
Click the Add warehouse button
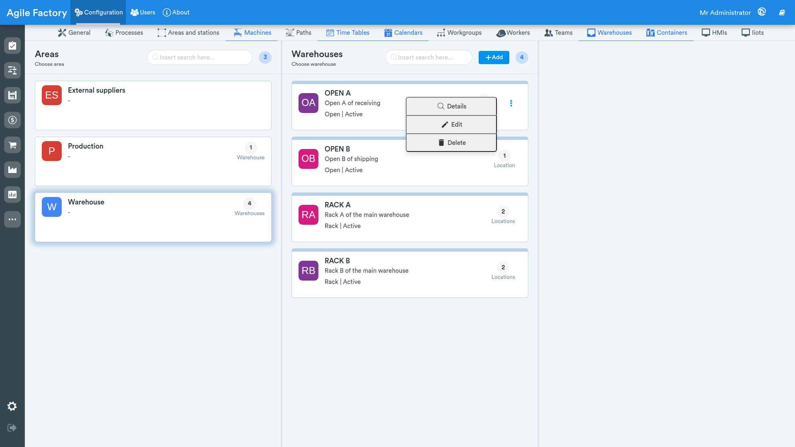[x=494, y=58]
